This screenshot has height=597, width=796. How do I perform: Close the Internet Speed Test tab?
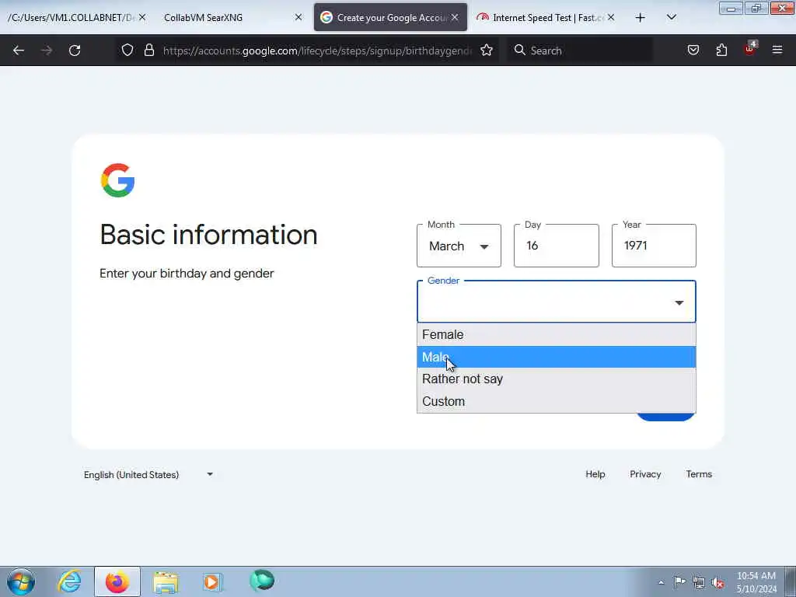tap(611, 17)
